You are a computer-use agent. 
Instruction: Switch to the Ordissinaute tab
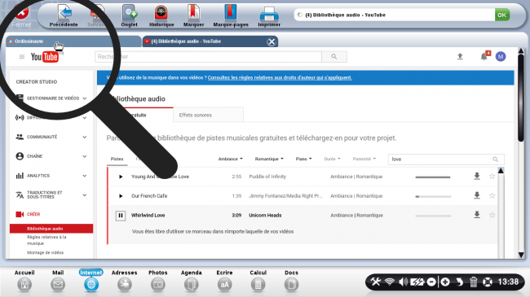pyautogui.click(x=73, y=41)
